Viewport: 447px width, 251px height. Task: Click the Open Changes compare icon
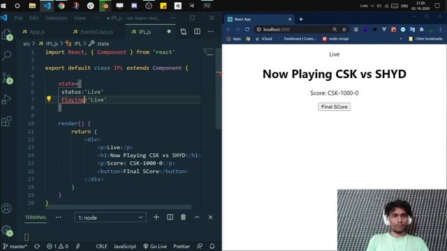(x=184, y=31)
